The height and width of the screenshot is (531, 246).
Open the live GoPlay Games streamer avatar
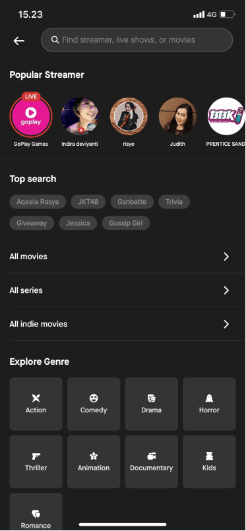click(31, 116)
